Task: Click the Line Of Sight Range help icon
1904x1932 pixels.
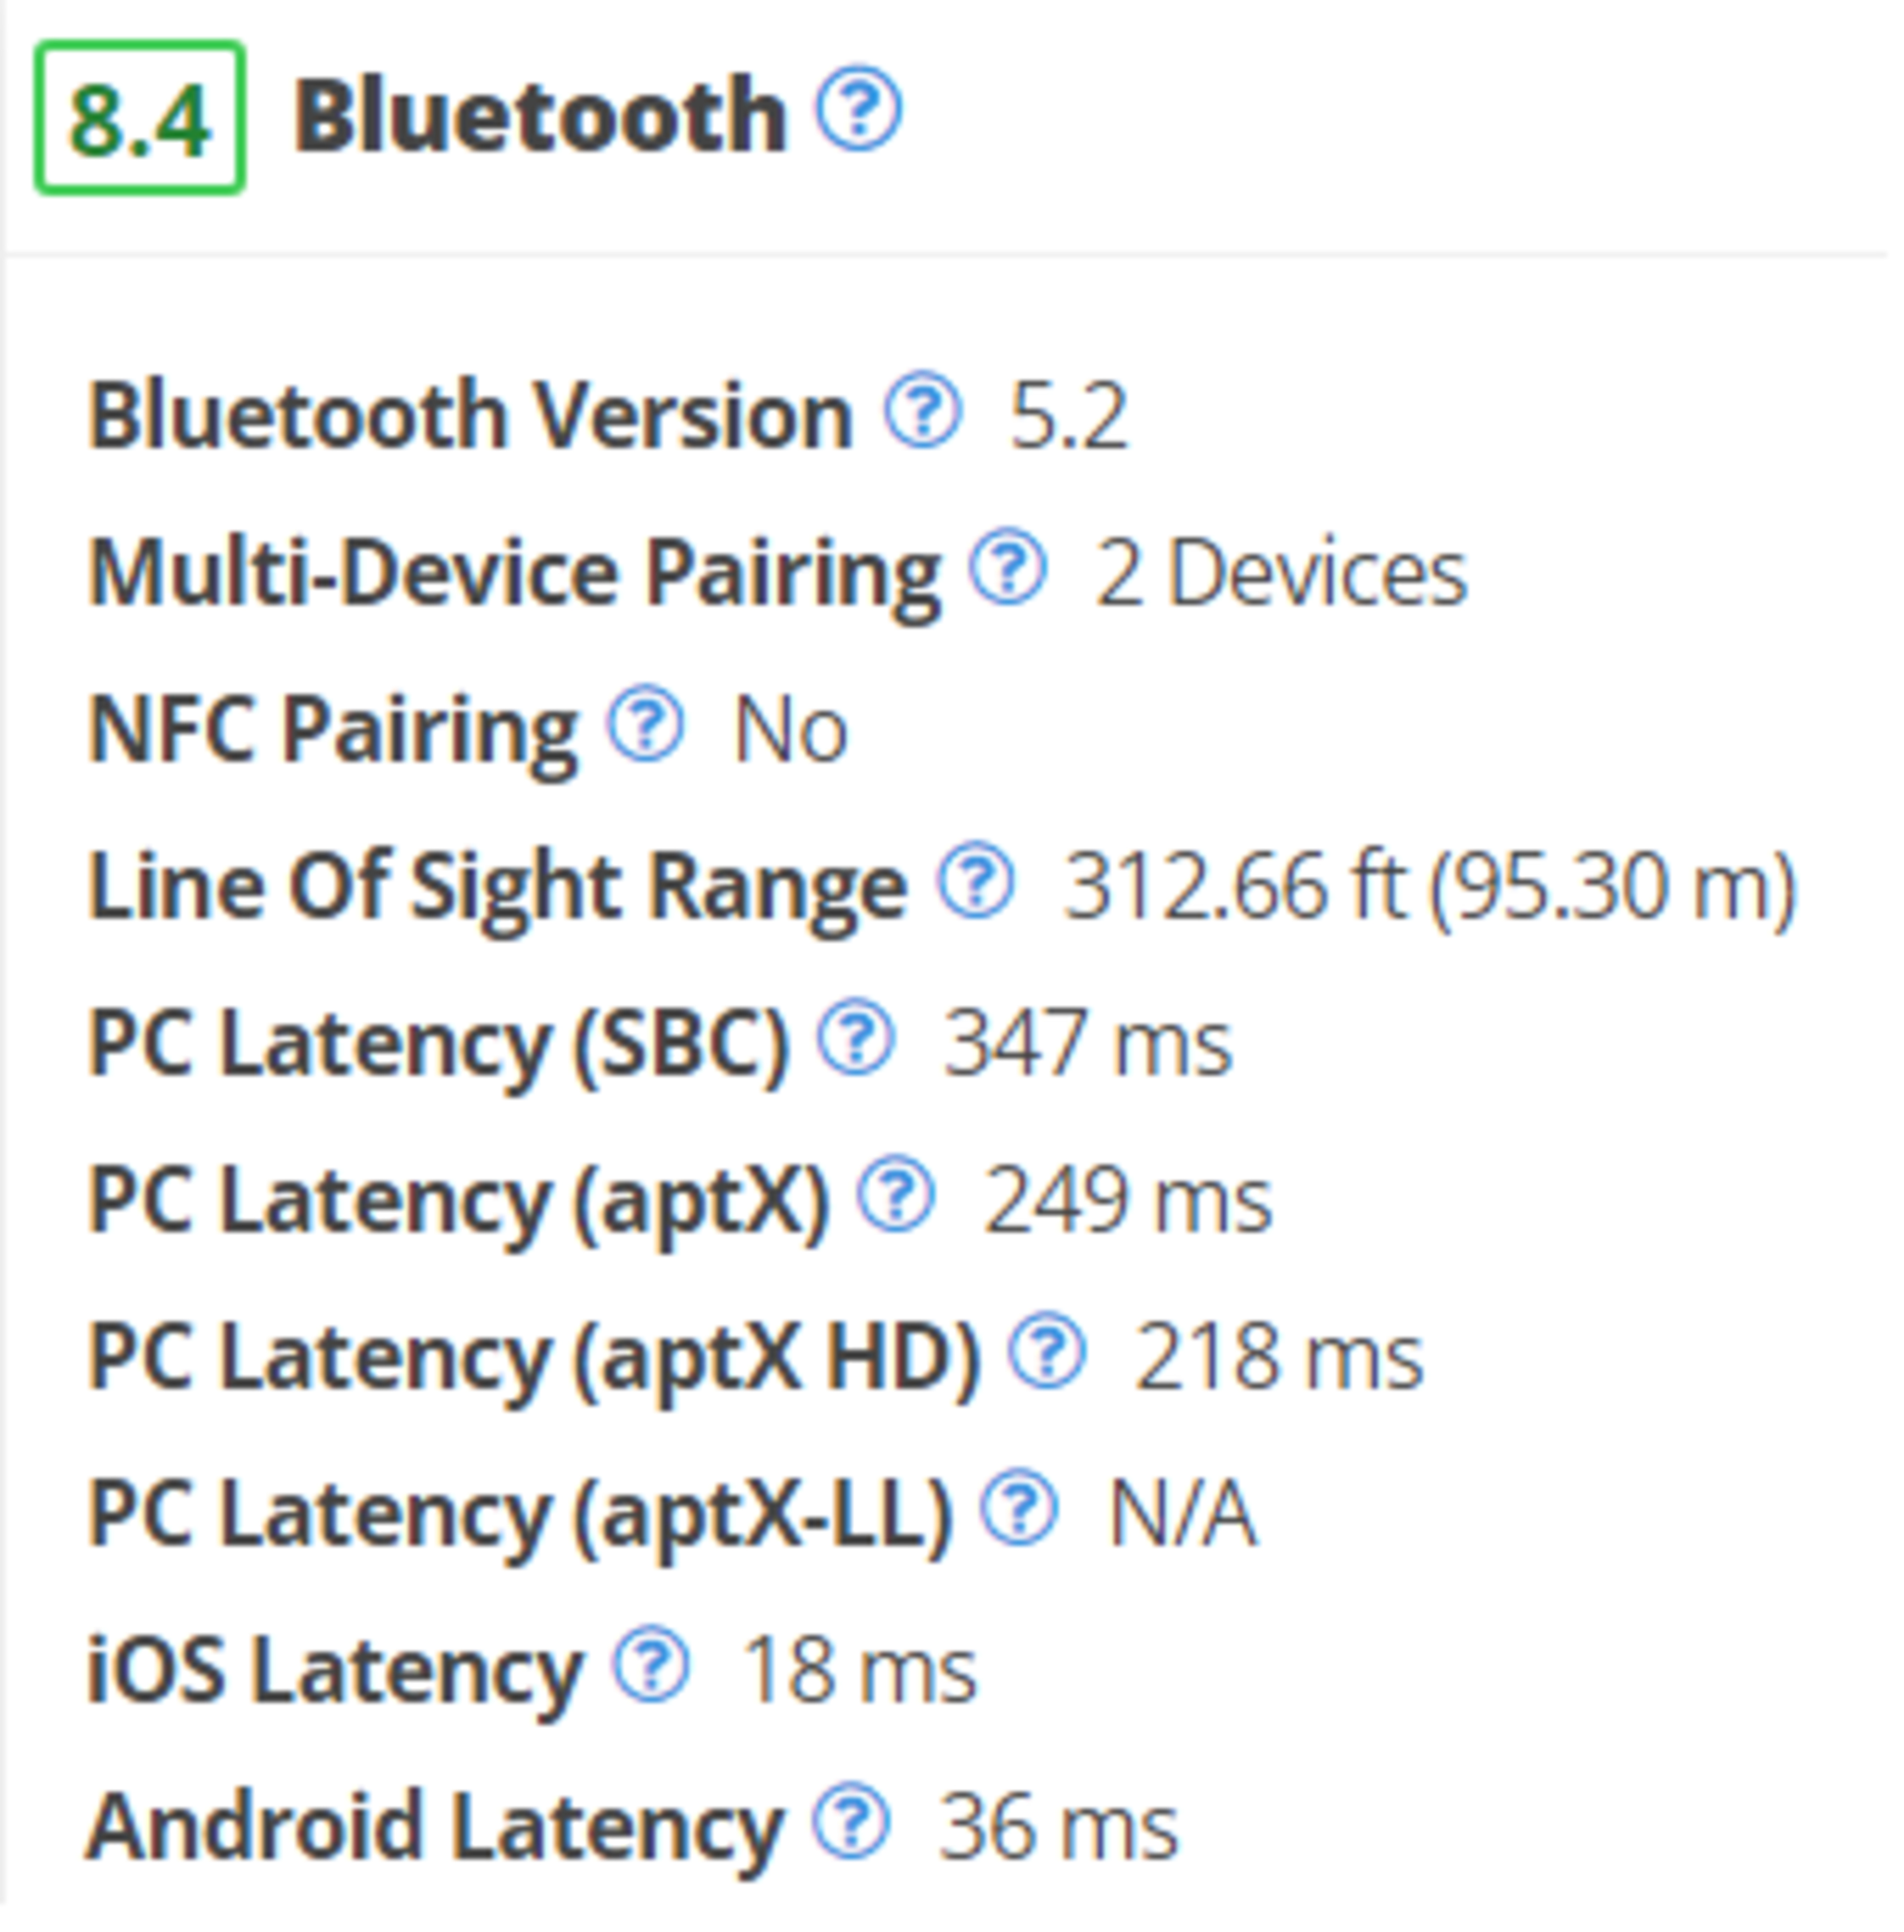Action: [x=976, y=881]
